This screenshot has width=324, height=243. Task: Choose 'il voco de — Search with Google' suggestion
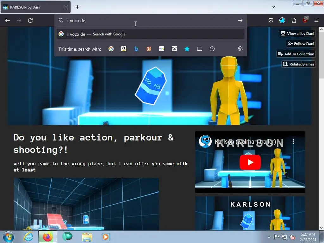[x=150, y=34]
